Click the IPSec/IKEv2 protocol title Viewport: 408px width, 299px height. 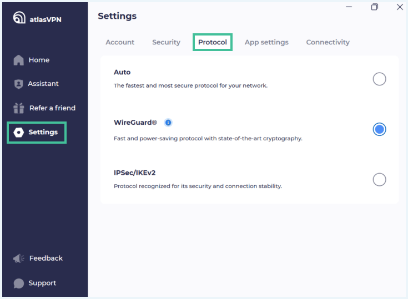[x=134, y=173]
